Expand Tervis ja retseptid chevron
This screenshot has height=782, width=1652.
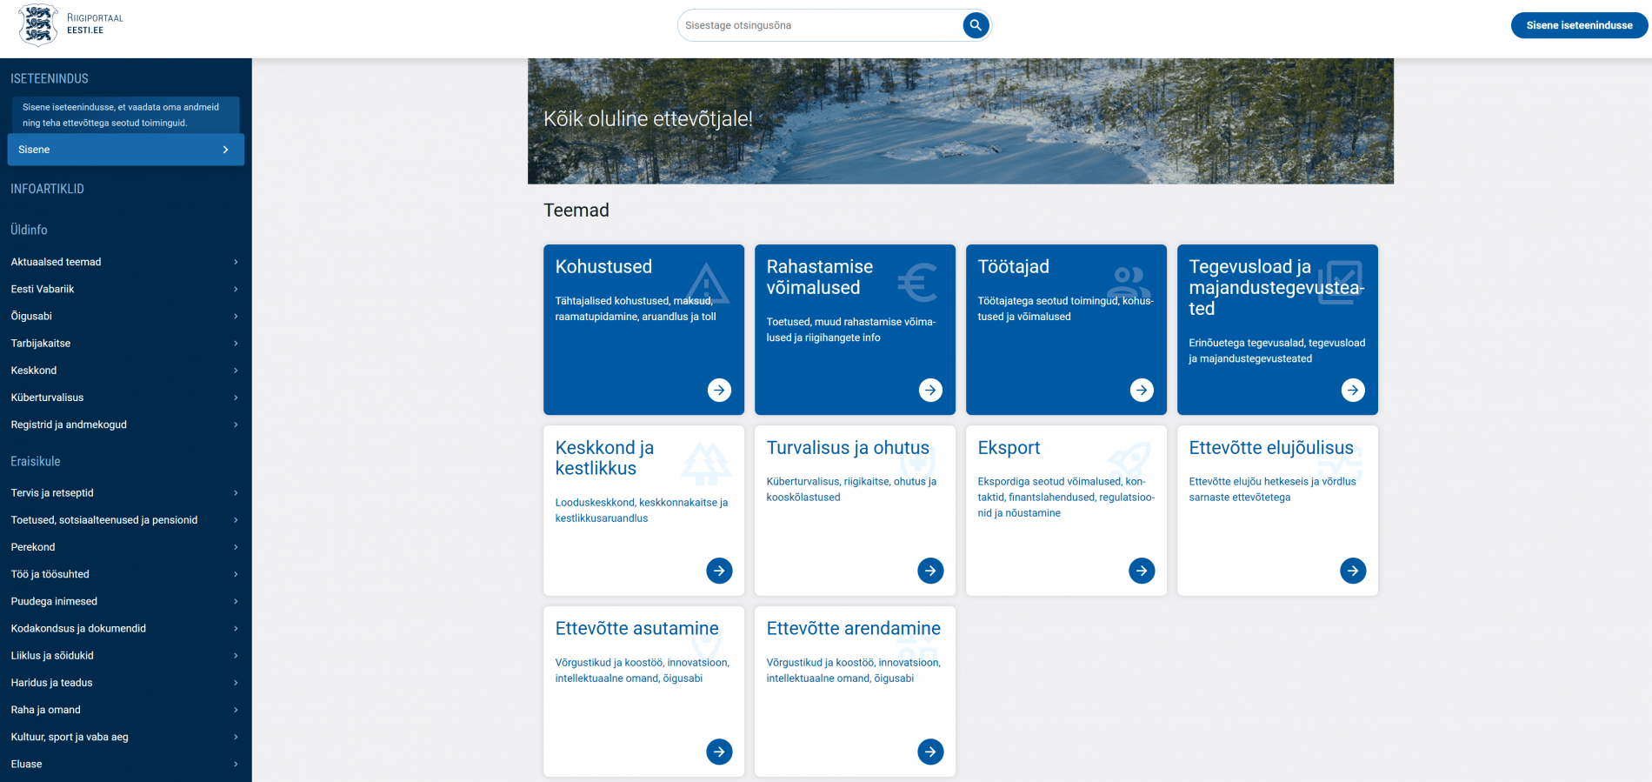click(x=236, y=493)
